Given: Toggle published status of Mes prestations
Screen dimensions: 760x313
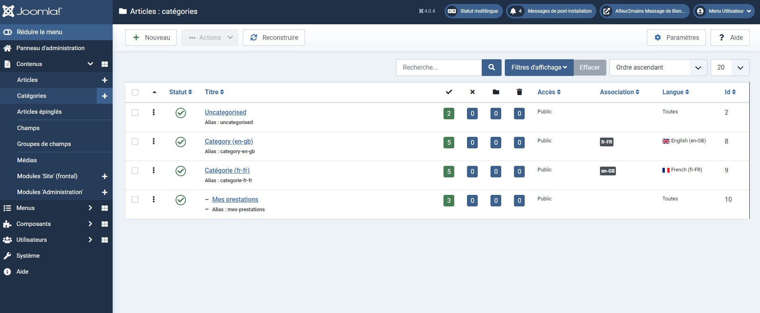Looking at the screenshot, I should point(181,200).
